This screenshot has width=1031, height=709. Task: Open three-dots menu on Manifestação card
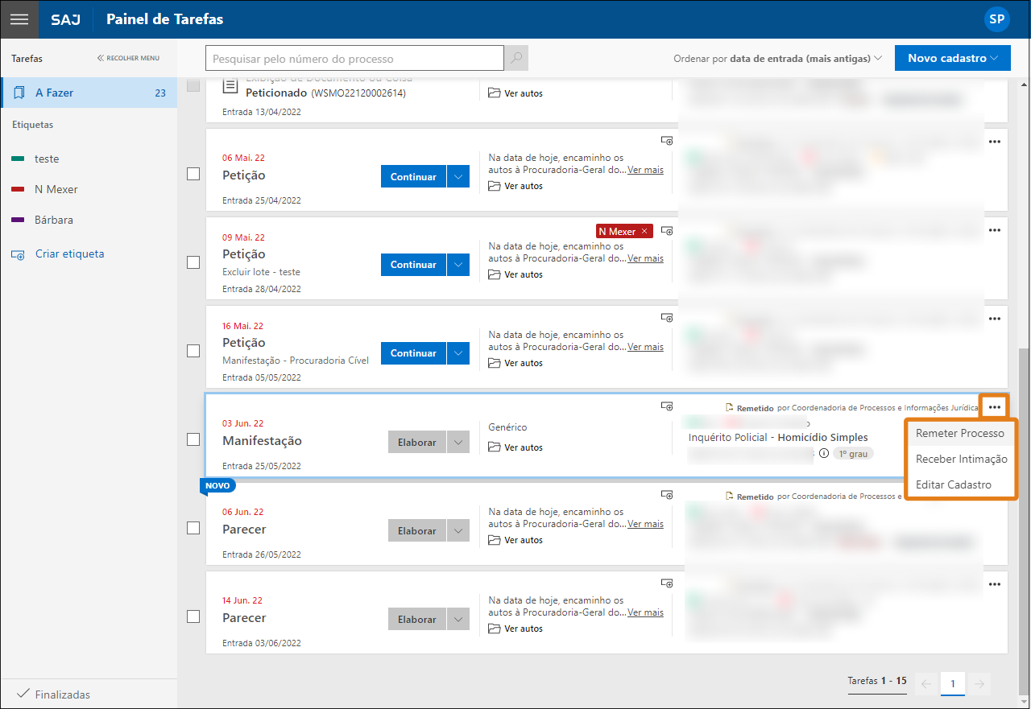(995, 407)
